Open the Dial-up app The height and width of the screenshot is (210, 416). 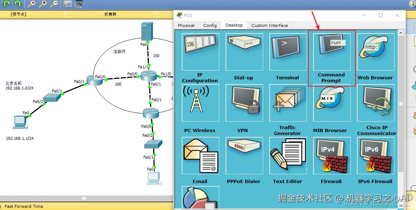coord(244,52)
